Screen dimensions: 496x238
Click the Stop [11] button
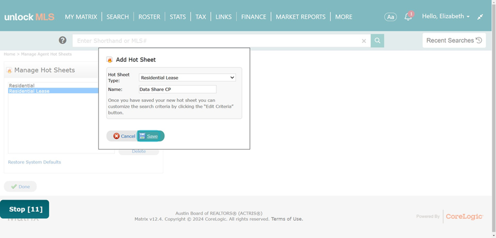[25, 209]
